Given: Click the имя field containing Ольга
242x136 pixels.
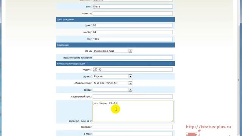Looking at the screenshot, I should coord(133,6).
